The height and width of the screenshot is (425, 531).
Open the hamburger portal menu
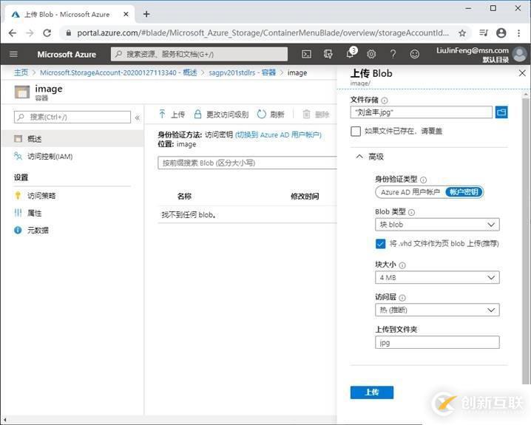tap(13, 54)
